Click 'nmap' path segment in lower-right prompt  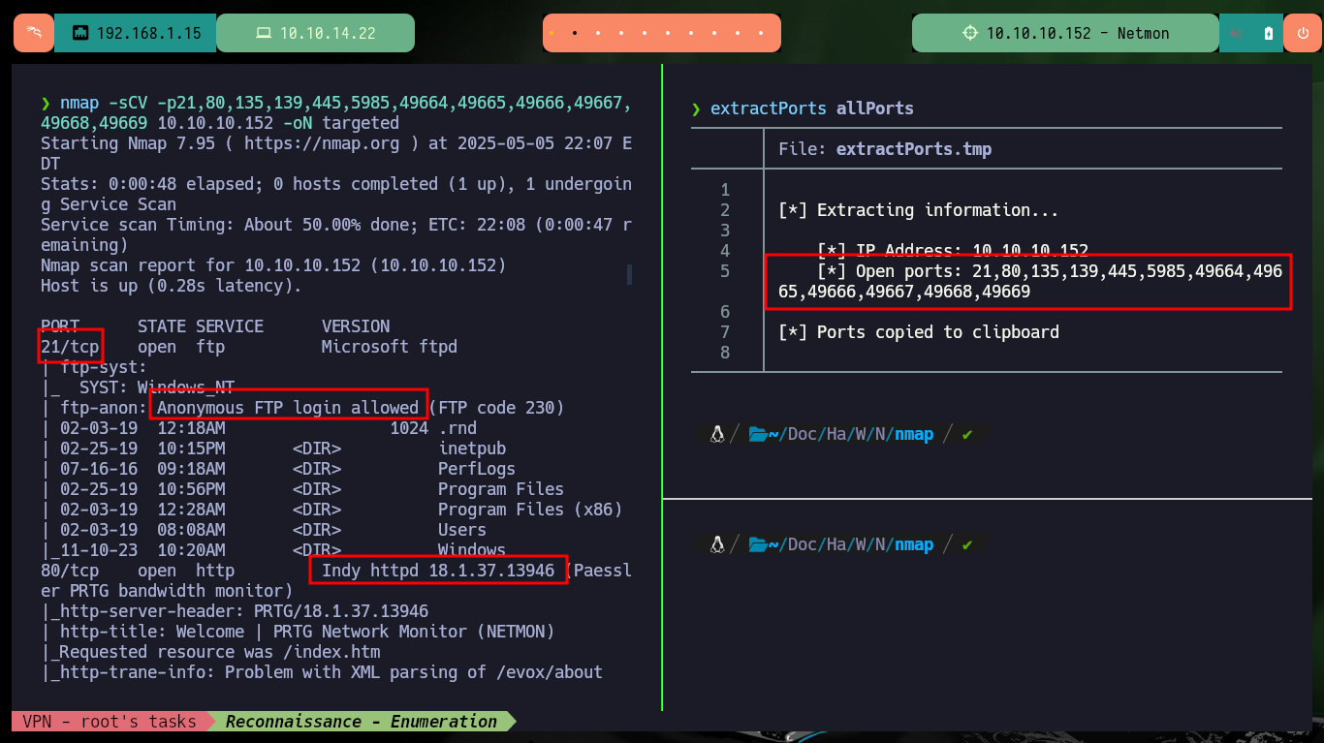914,544
